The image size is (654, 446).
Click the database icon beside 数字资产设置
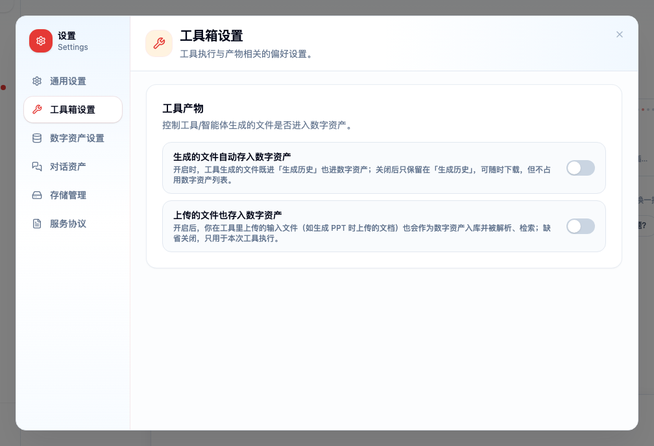tap(37, 138)
